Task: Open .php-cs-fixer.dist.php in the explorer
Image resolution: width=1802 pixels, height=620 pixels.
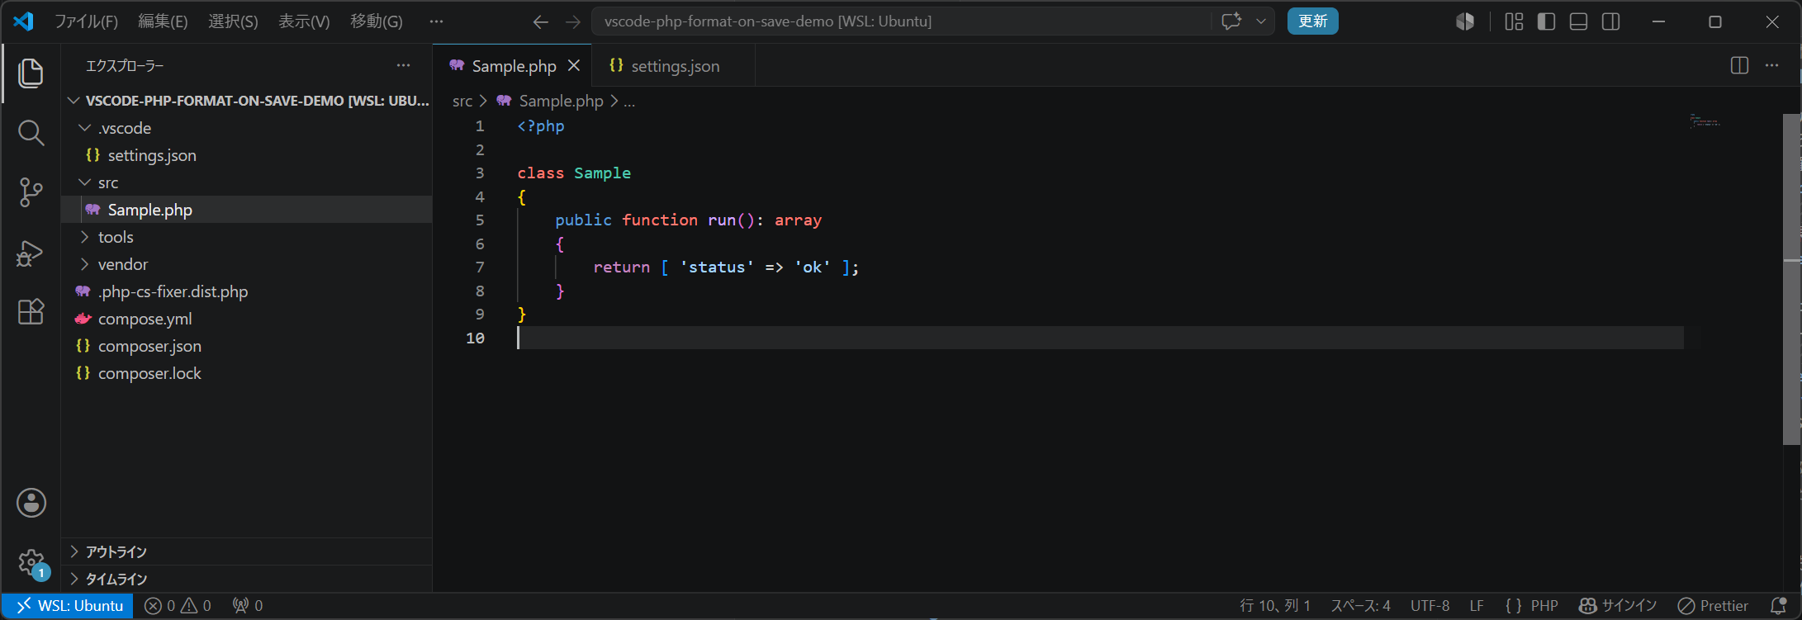Action: tap(247, 291)
